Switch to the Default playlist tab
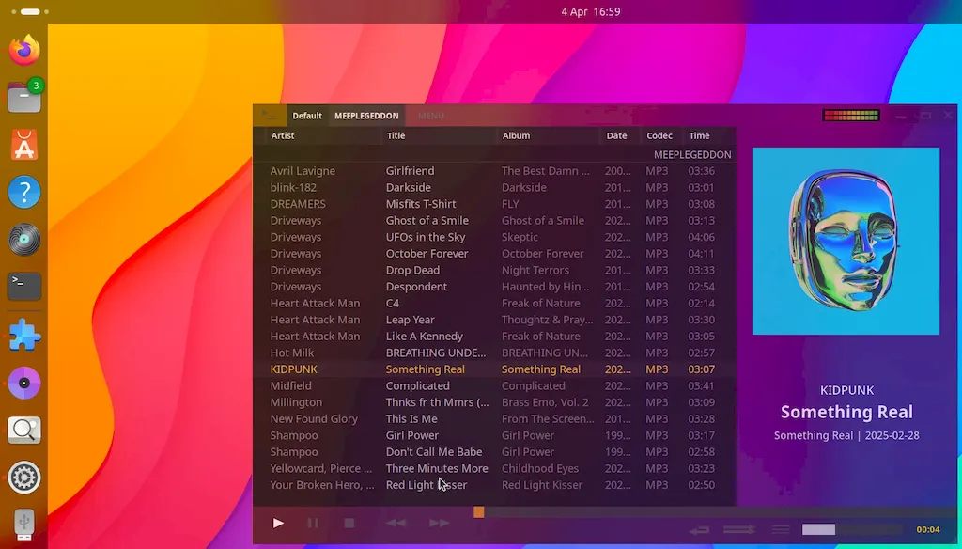The width and height of the screenshot is (962, 549). (x=307, y=116)
